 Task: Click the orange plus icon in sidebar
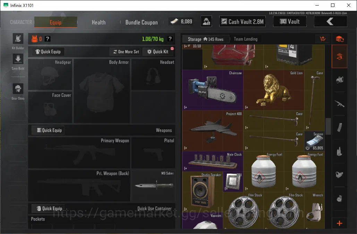339,223
